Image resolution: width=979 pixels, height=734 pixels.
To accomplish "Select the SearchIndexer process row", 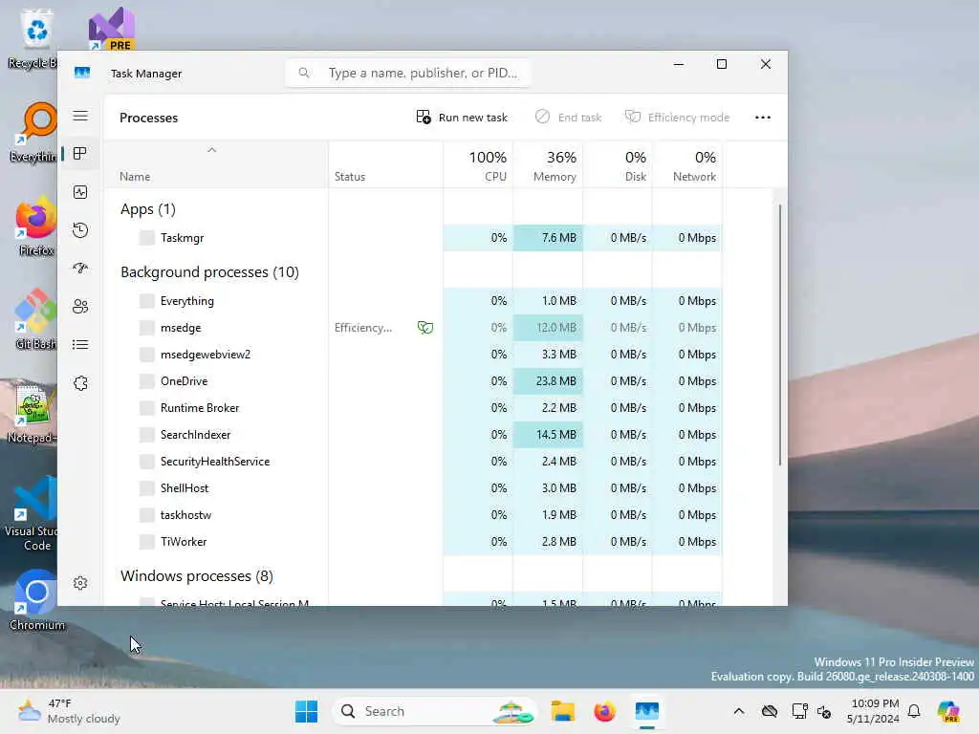I will point(413,435).
